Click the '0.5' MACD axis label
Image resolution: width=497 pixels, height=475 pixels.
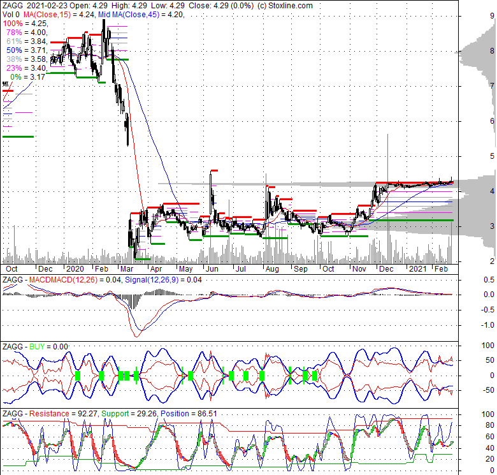tap(489, 280)
